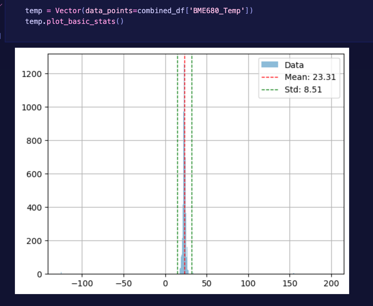Click the 200 tick label on x-axis
Viewport: 373px width, 306px height.
pyautogui.click(x=331, y=283)
